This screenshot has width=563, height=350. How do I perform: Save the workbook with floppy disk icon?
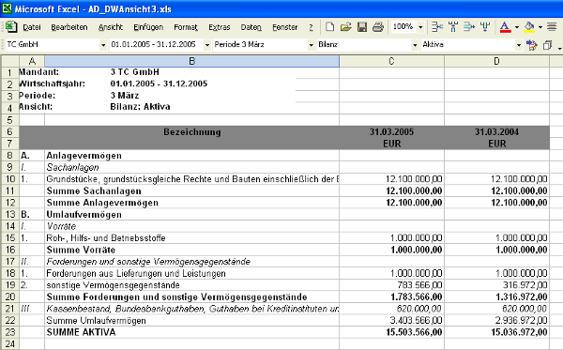click(362, 27)
